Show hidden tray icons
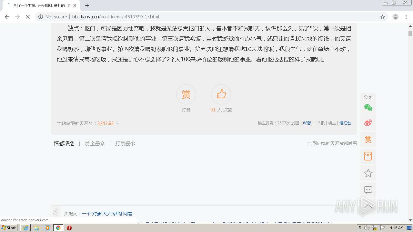 tap(360, 228)
